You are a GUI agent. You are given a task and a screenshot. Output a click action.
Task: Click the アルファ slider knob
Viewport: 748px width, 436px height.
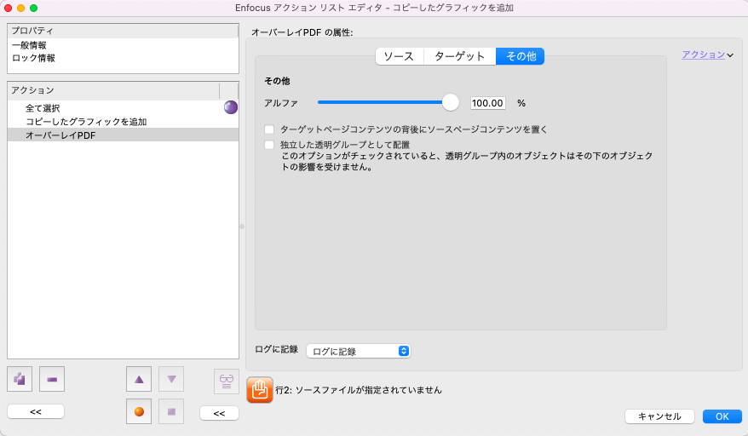[x=451, y=102]
